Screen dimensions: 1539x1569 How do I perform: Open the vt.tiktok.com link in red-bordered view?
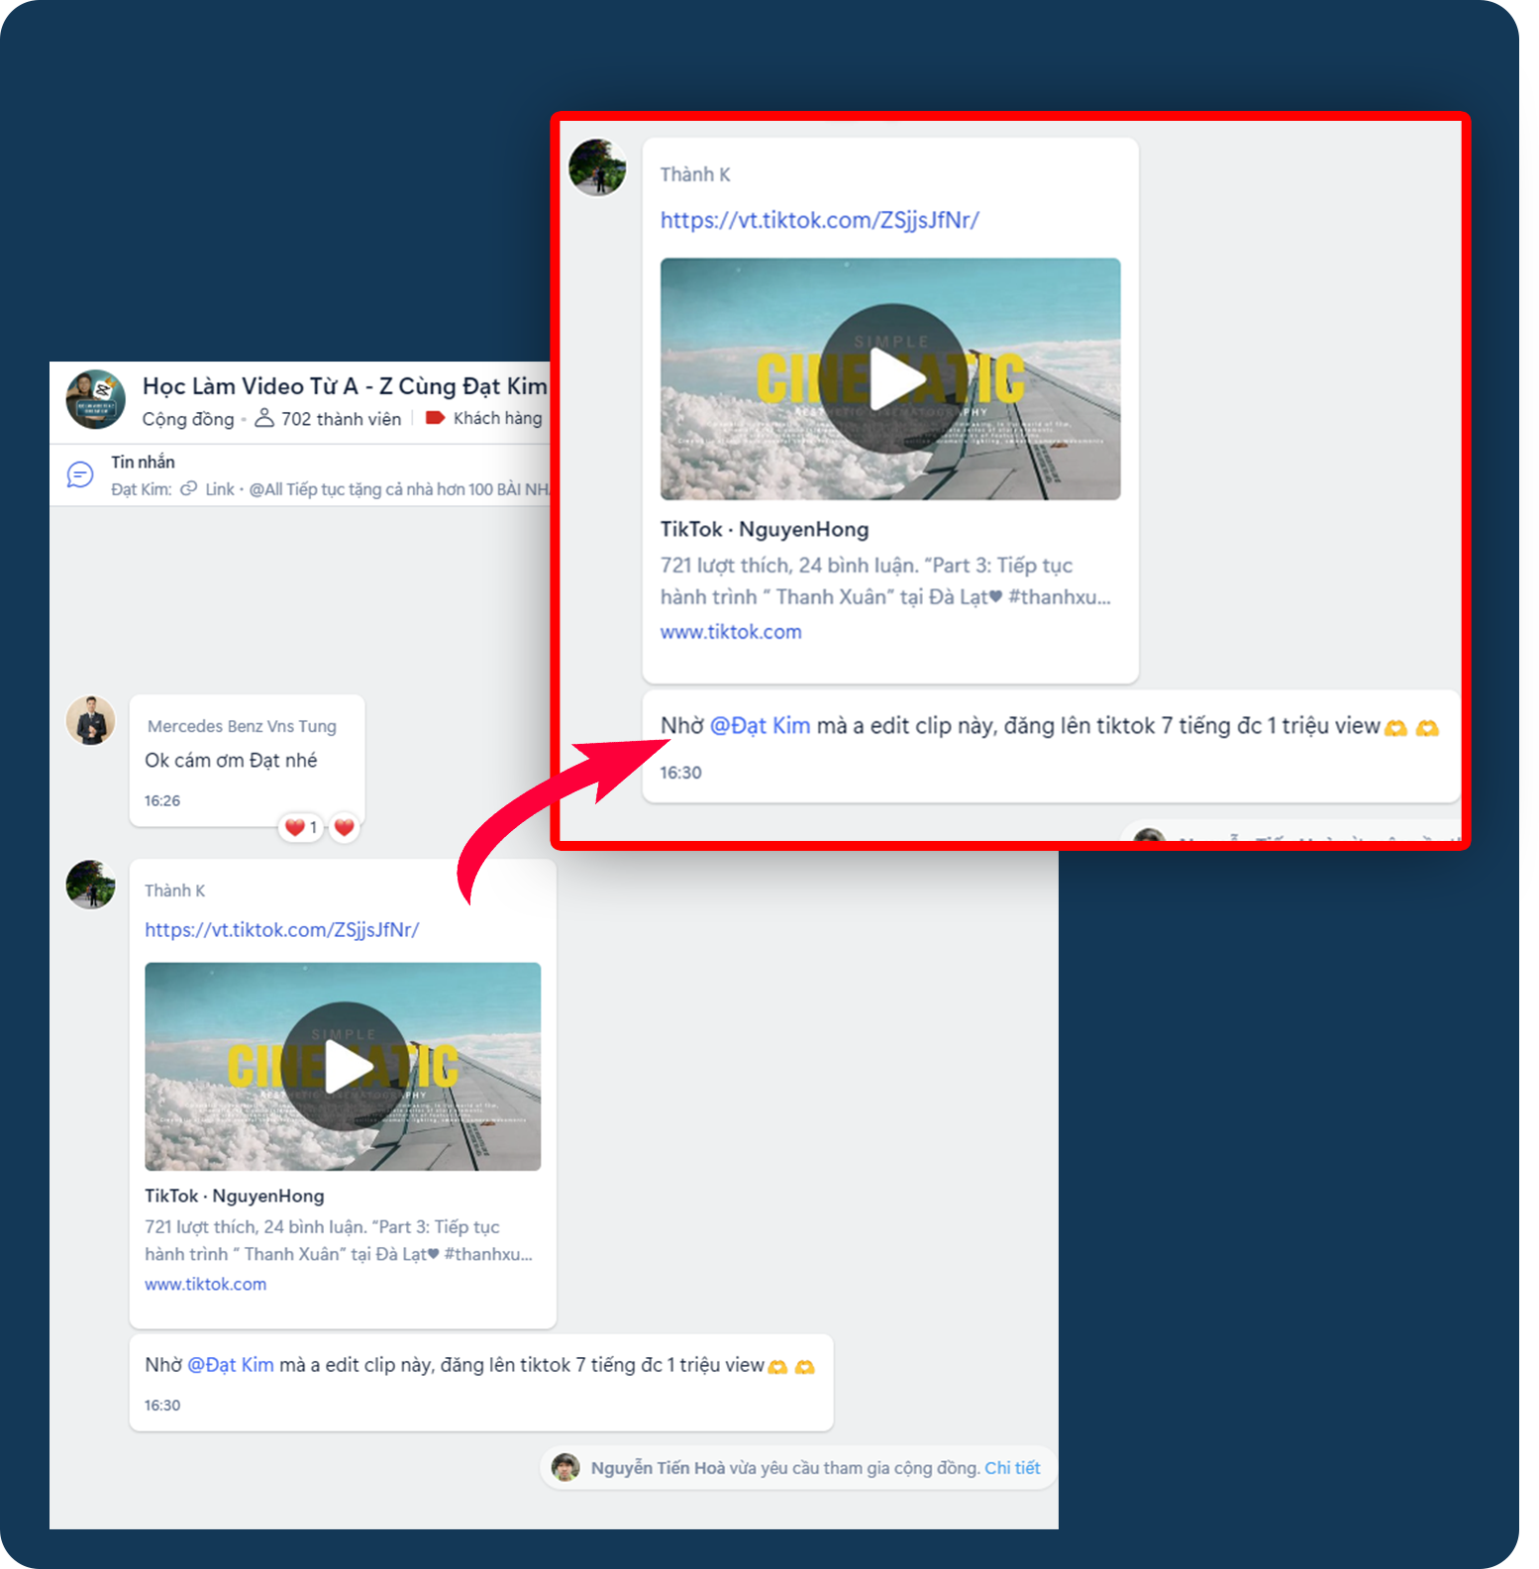pos(819,220)
